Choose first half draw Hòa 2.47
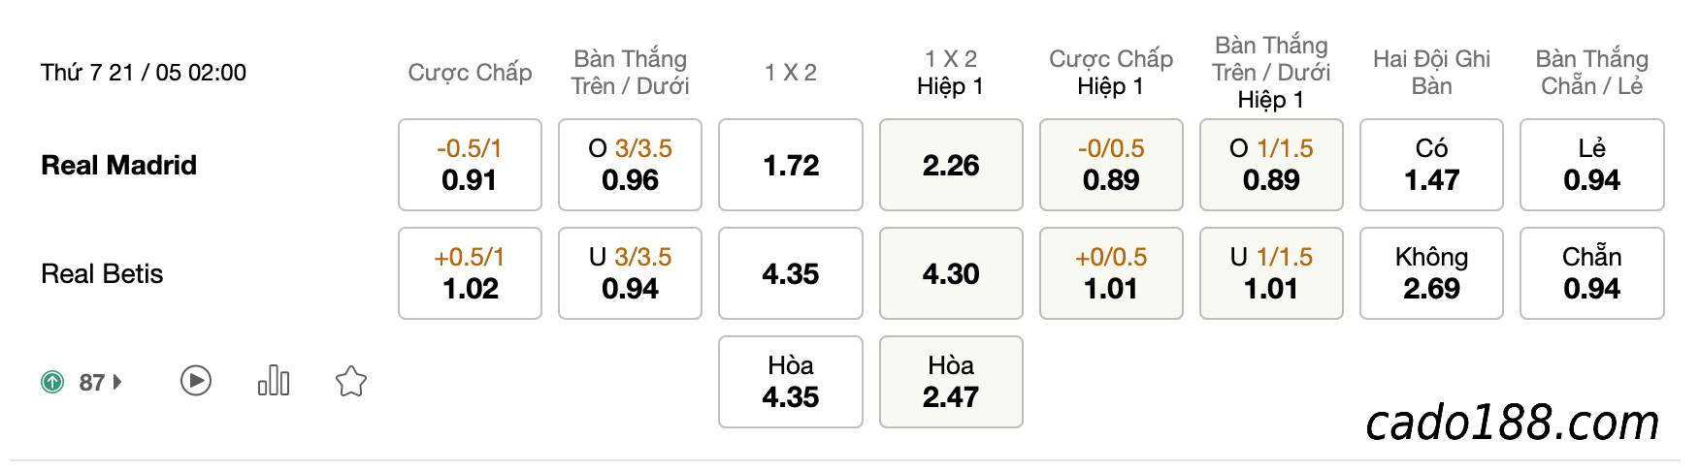 tap(951, 382)
